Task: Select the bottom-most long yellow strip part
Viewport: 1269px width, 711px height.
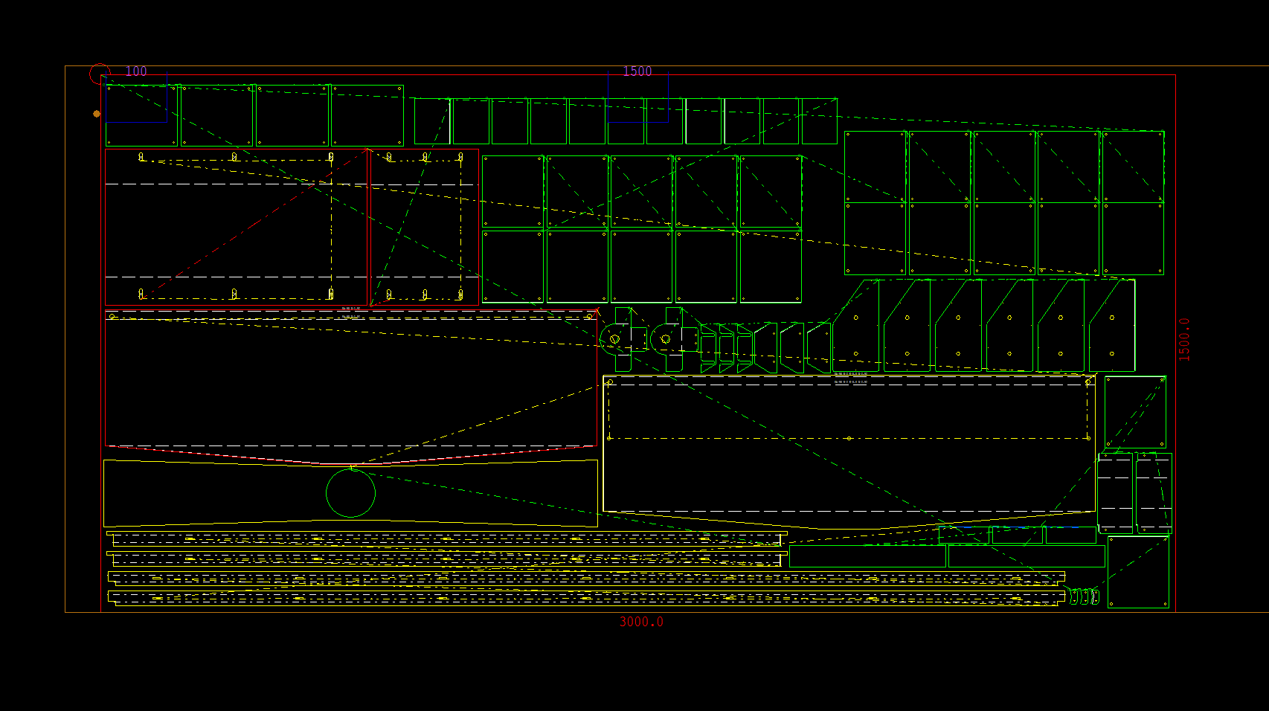Action: pos(586,598)
